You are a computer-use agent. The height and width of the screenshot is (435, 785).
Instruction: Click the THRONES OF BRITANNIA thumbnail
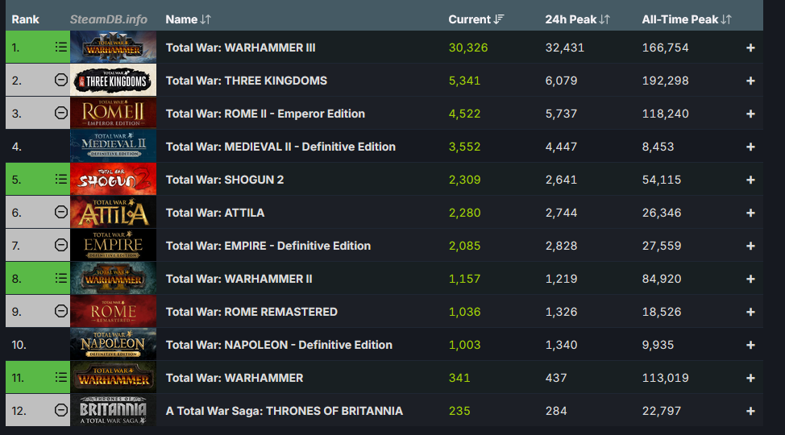113,411
